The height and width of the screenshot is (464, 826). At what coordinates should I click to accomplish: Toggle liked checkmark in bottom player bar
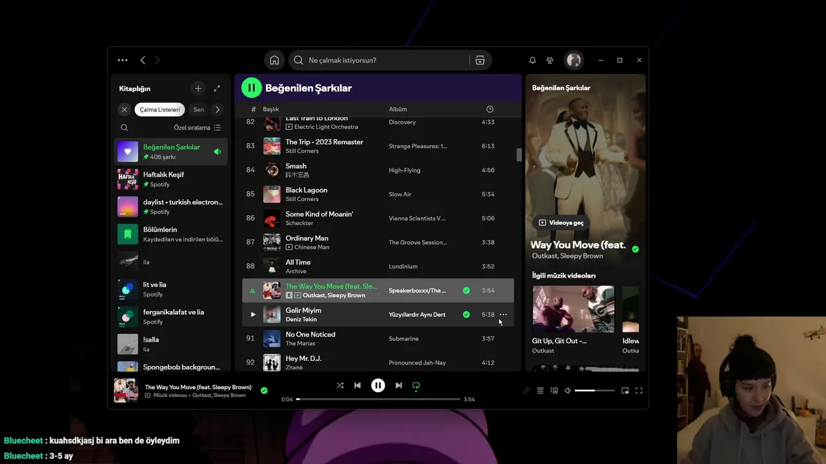[264, 391]
